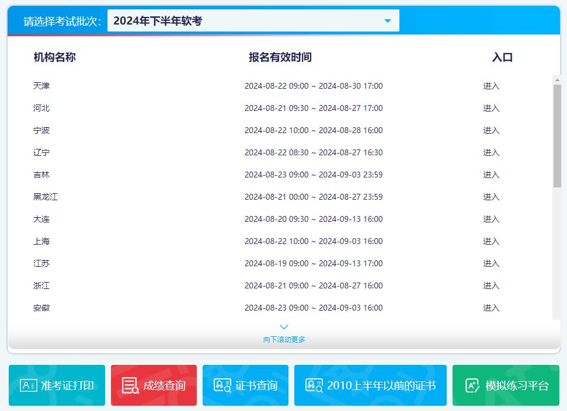Click the mock practice platform icon
The width and height of the screenshot is (567, 411).
click(472, 385)
